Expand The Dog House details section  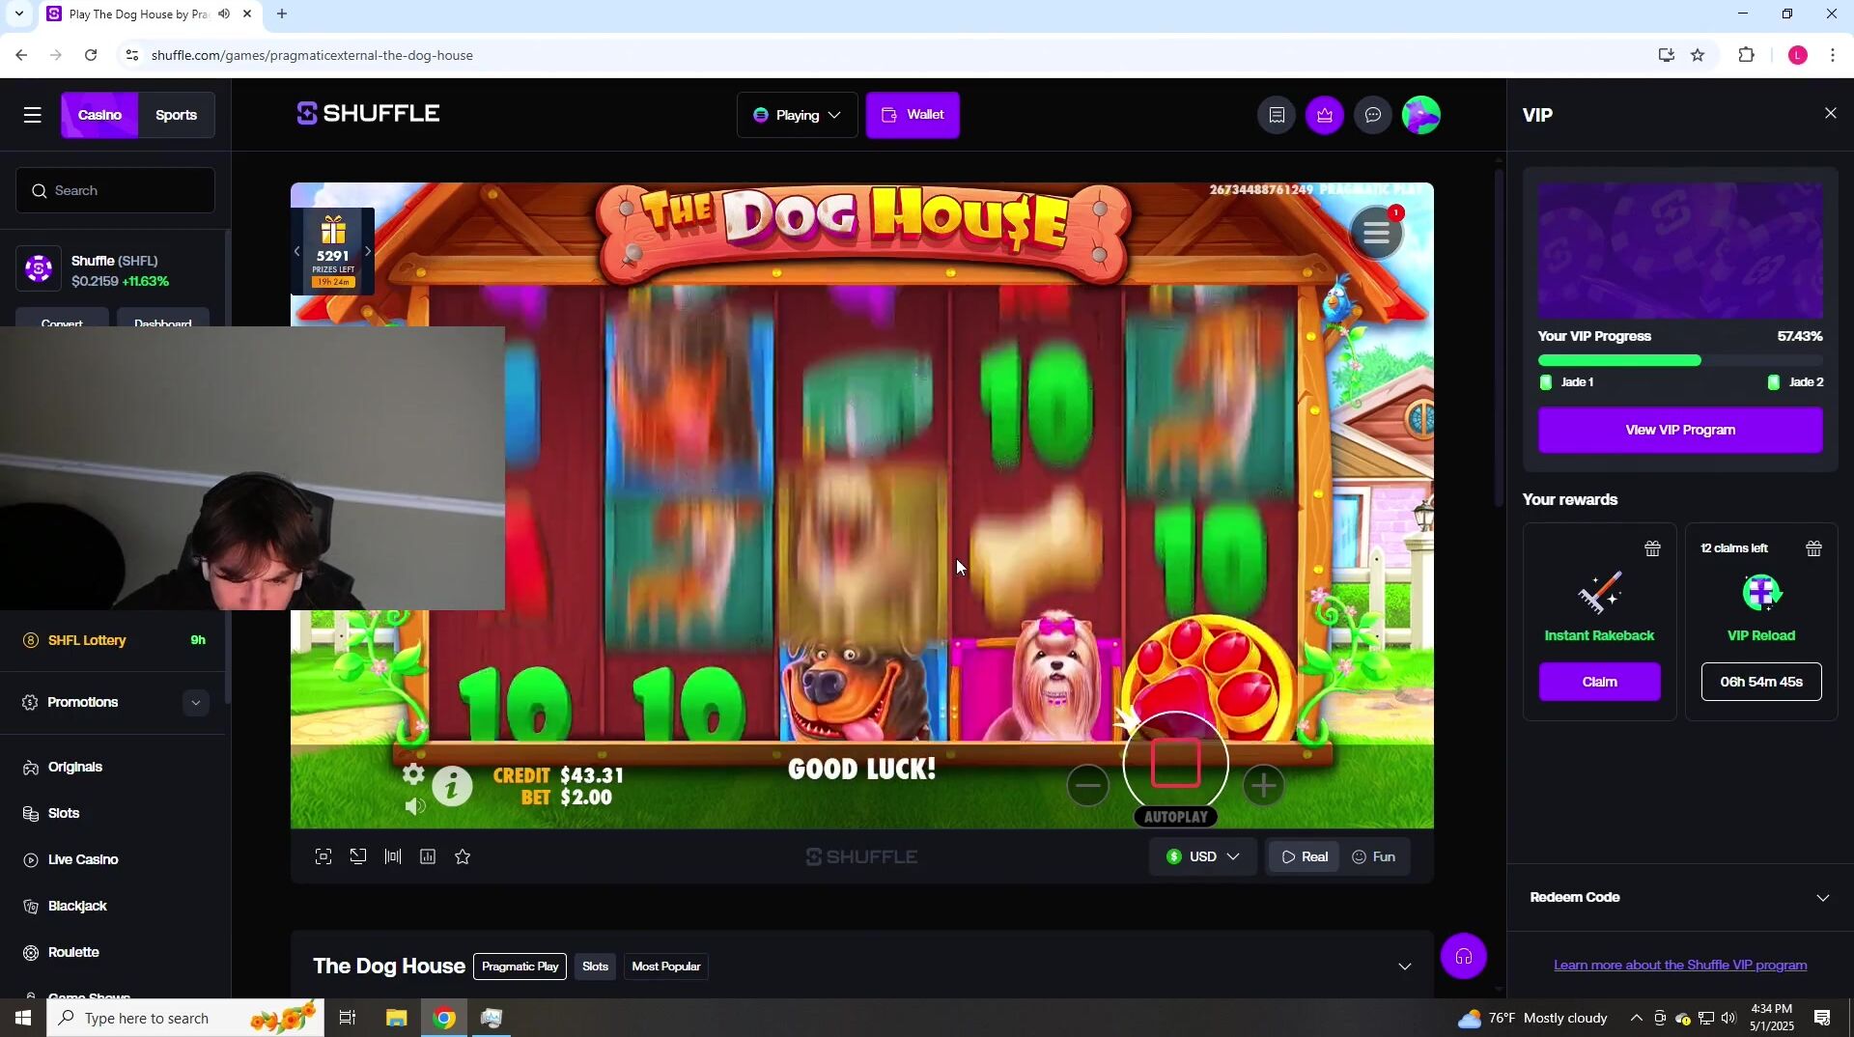[x=1405, y=967]
